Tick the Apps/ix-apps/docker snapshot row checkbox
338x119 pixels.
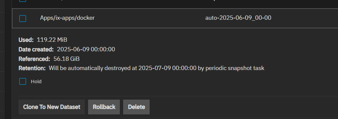click(x=23, y=18)
